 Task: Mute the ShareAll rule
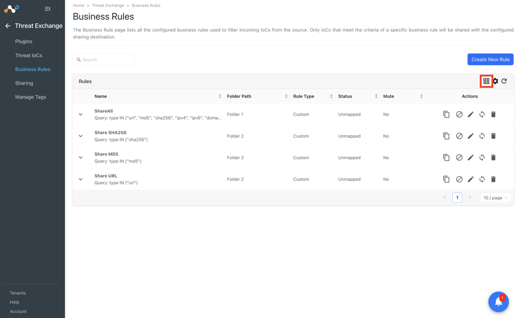(459, 114)
